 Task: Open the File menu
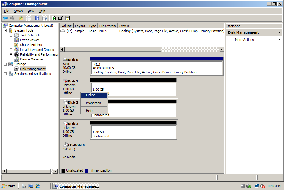click(x=6, y=11)
